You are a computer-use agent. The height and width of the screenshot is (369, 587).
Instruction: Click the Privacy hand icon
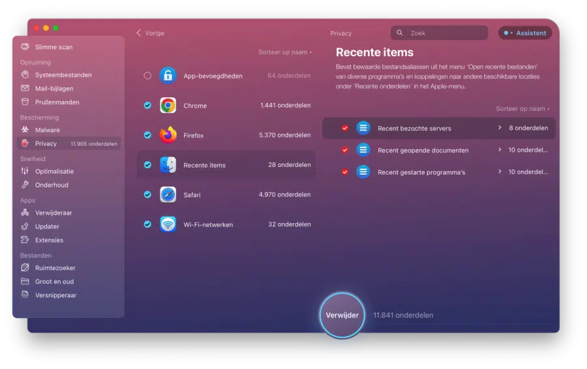(x=25, y=143)
